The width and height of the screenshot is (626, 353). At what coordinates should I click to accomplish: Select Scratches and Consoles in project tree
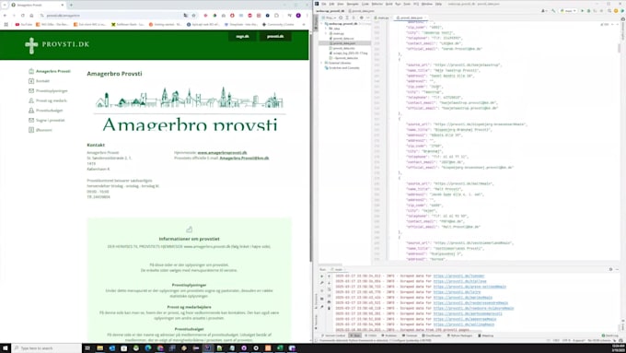click(343, 68)
